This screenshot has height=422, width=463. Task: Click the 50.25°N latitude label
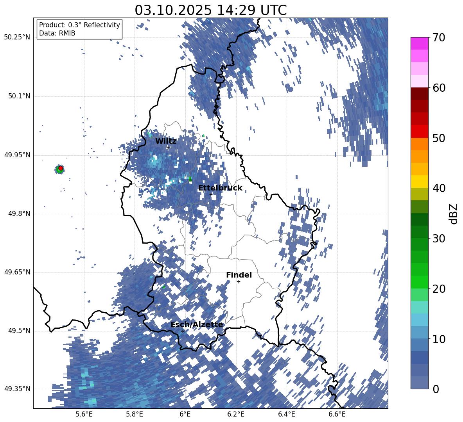pos(17,37)
